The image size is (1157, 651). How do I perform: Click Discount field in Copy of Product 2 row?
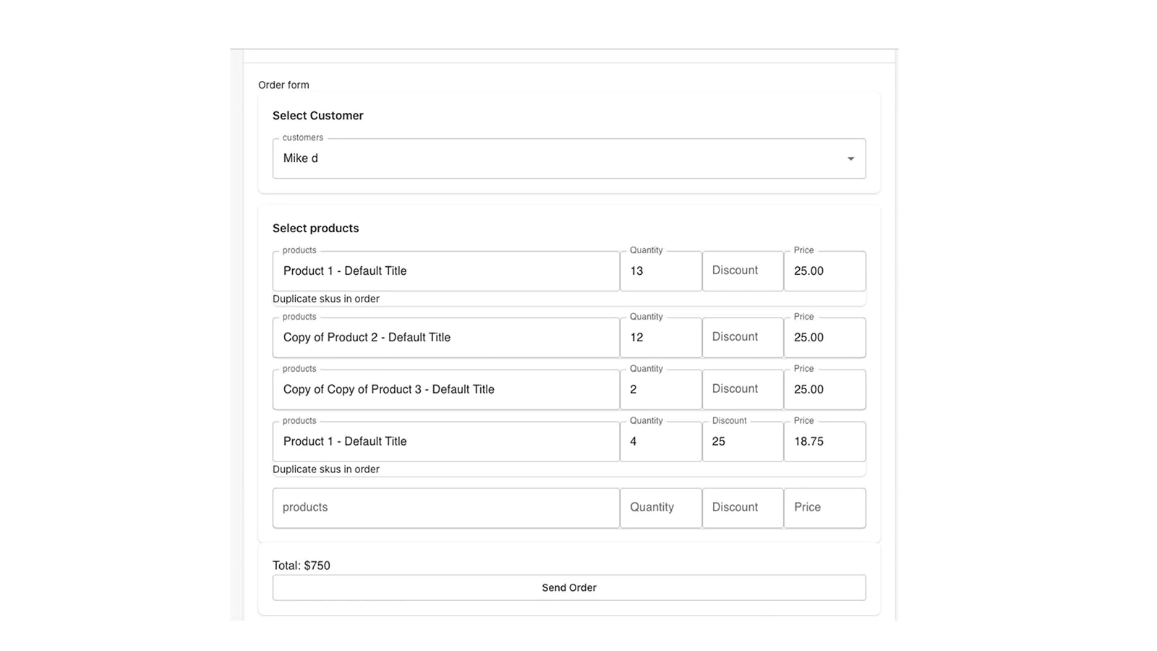point(743,338)
